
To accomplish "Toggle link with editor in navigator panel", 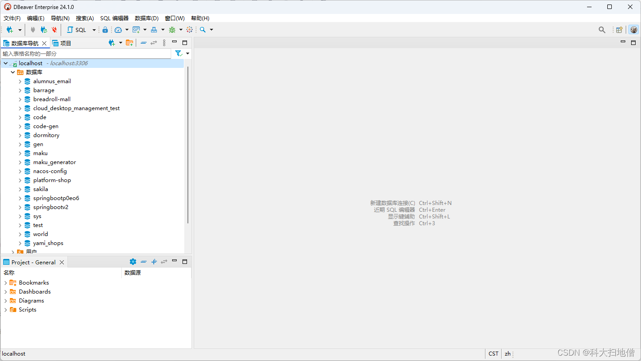I will point(154,43).
